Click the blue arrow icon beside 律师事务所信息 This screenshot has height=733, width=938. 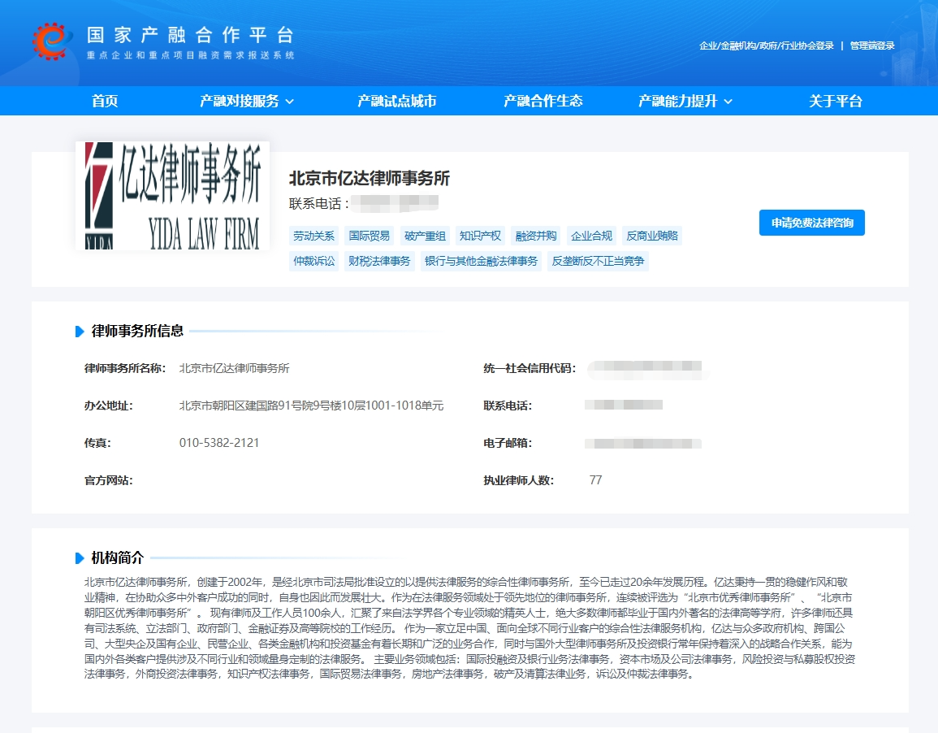80,332
